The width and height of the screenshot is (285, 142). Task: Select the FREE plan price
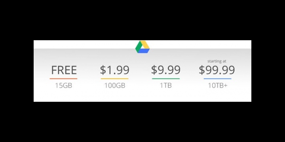click(x=64, y=70)
